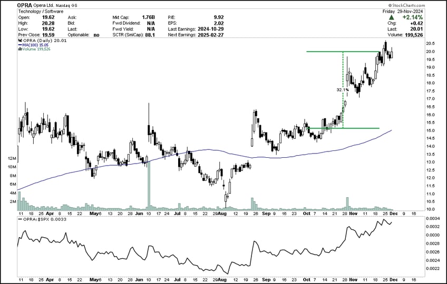Viewport: 447px width, 284px height.
Task: Click the 15.0 price axis label
Action: point(430,130)
